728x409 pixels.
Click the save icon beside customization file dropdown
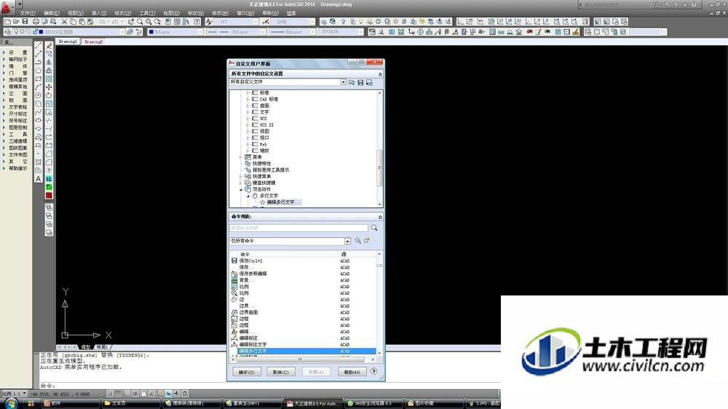[x=360, y=82]
